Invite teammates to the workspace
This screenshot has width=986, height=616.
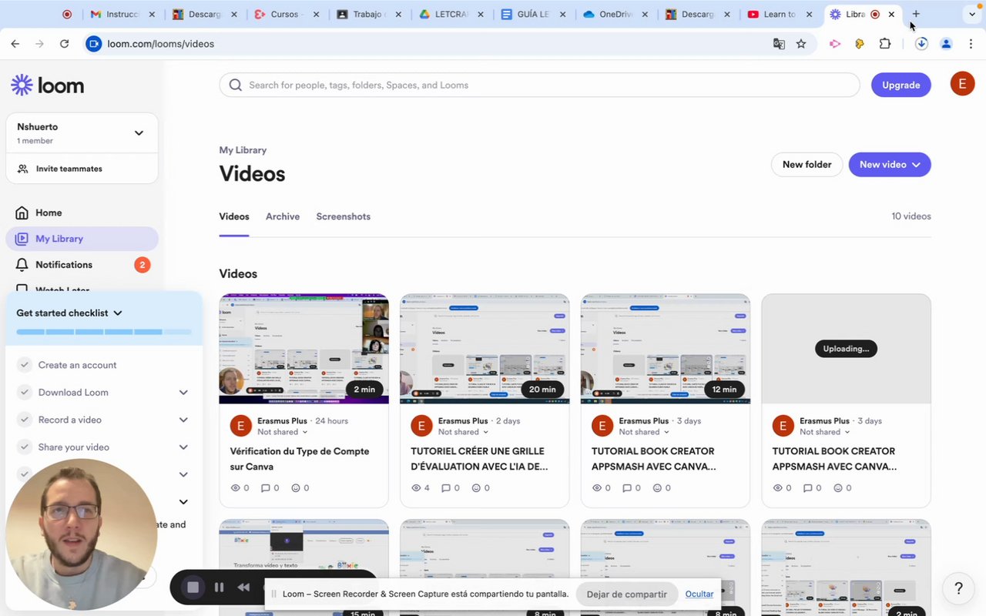pyautogui.click(x=82, y=169)
